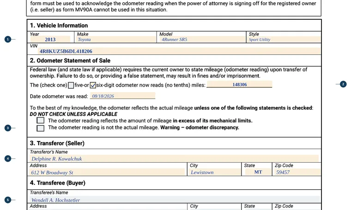Select the 'Transferee's Name' label
Viewport: 351px width, 210px height.
tap(49, 192)
